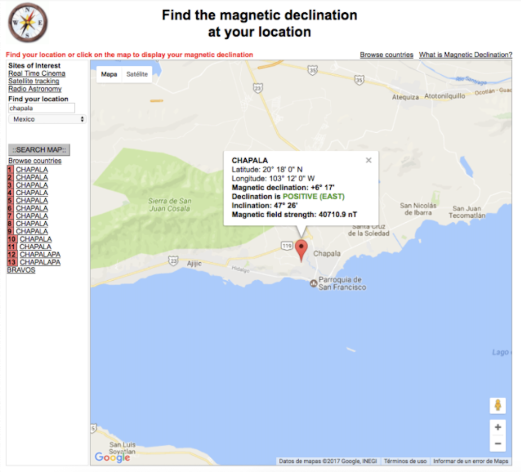Click the red map marker pin
The width and height of the screenshot is (521, 472).
pos(301,250)
